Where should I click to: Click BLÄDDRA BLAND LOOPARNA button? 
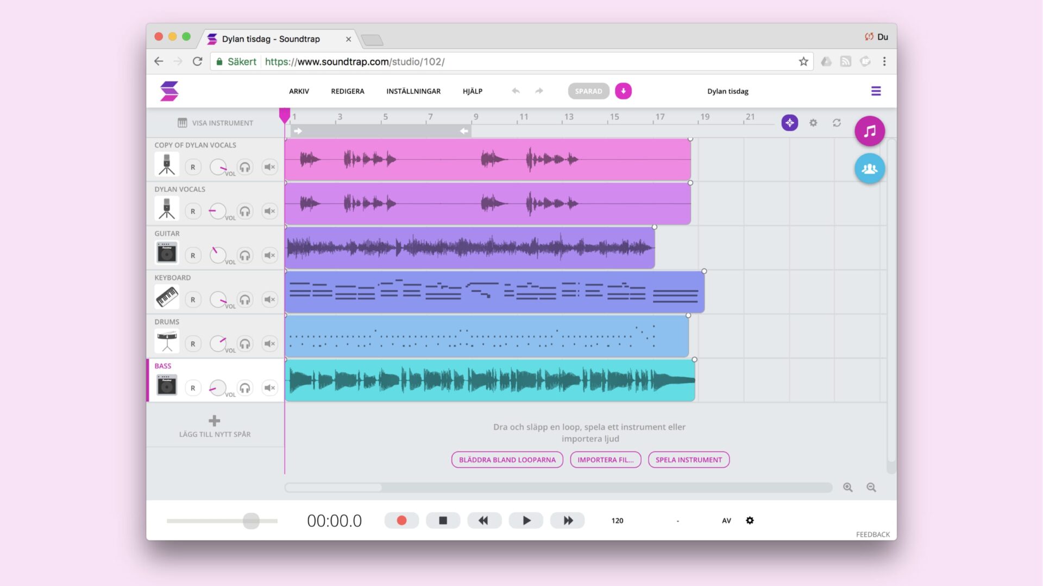[506, 460]
